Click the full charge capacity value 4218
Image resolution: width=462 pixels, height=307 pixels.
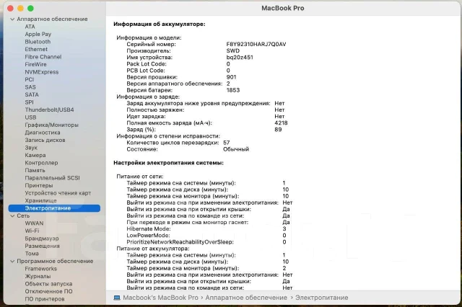tap(281, 123)
